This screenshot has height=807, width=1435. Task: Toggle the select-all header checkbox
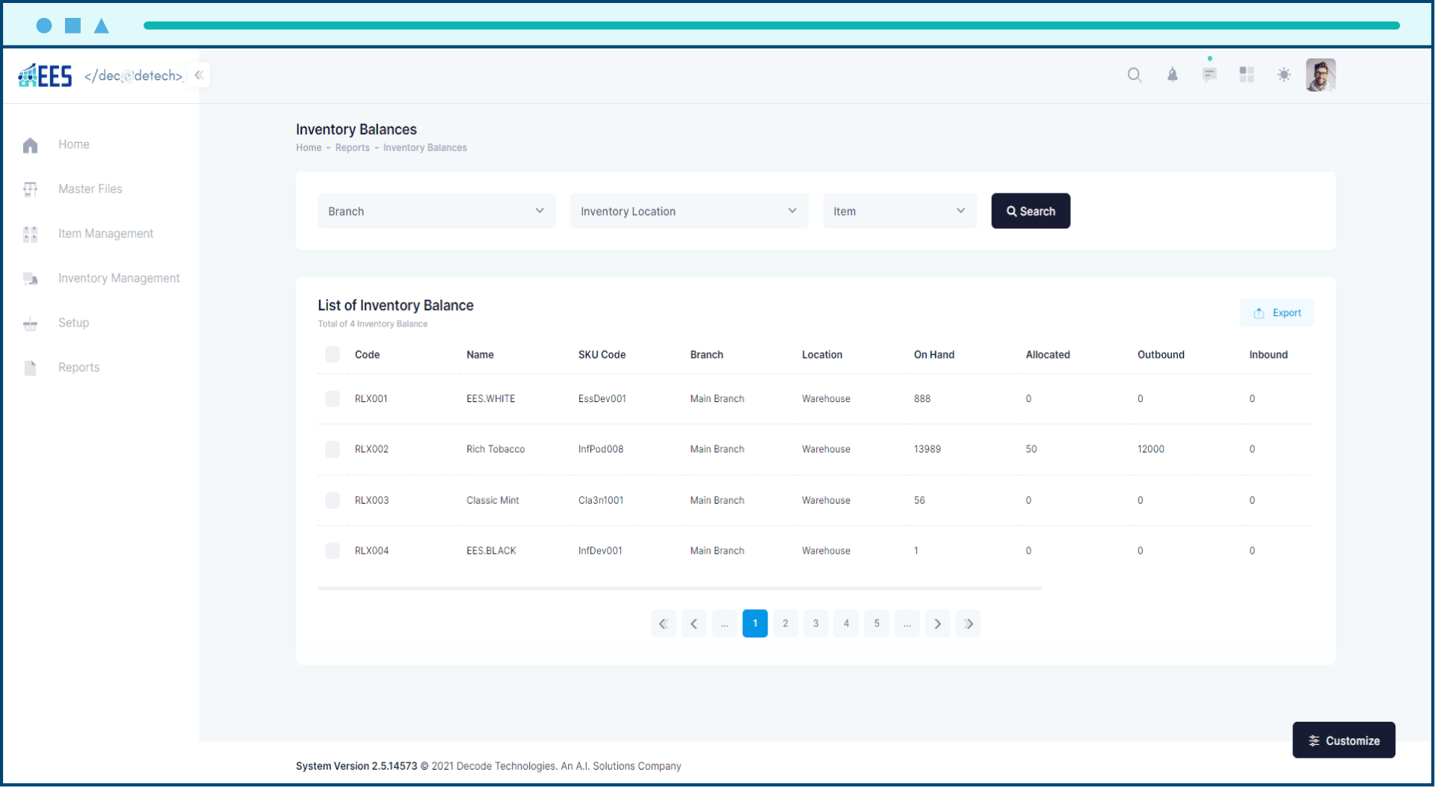pos(333,355)
